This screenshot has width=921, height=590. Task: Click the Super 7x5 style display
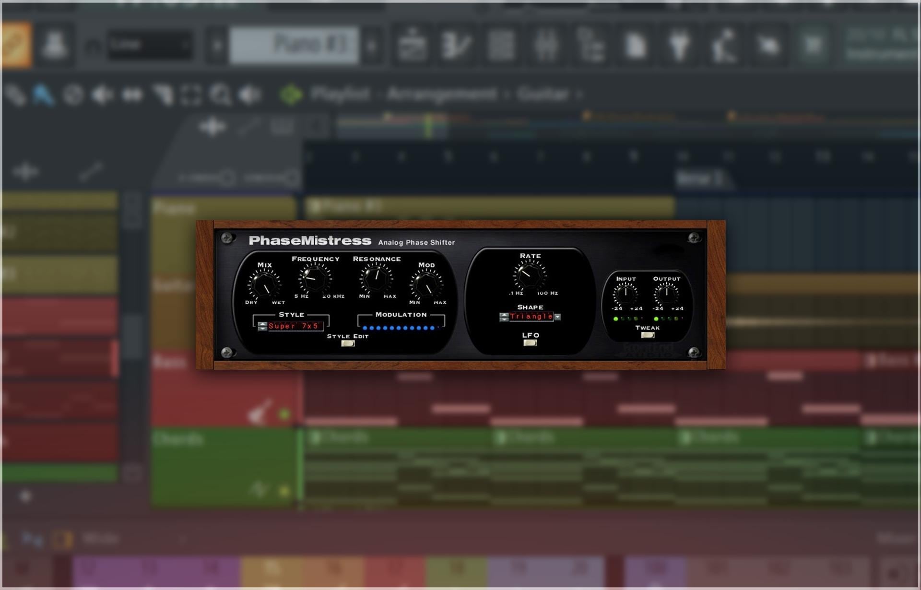[295, 326]
